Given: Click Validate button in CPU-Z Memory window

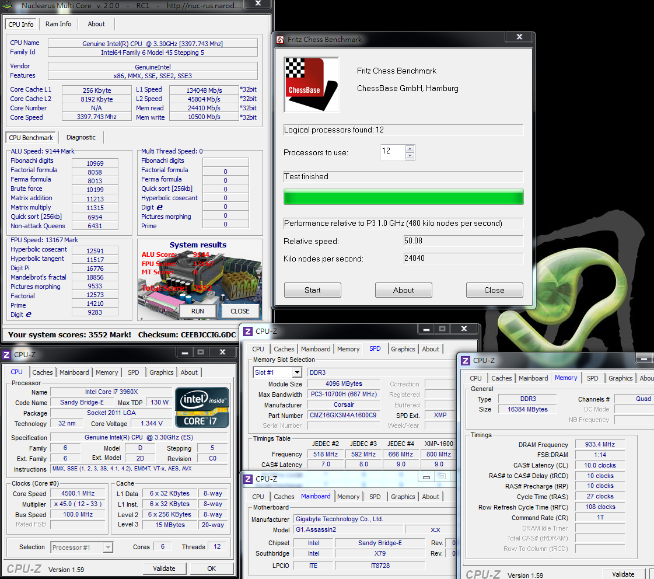Looking at the screenshot, I should (623, 574).
